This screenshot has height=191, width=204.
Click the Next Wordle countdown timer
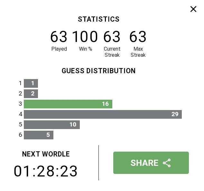pyautogui.click(x=46, y=171)
